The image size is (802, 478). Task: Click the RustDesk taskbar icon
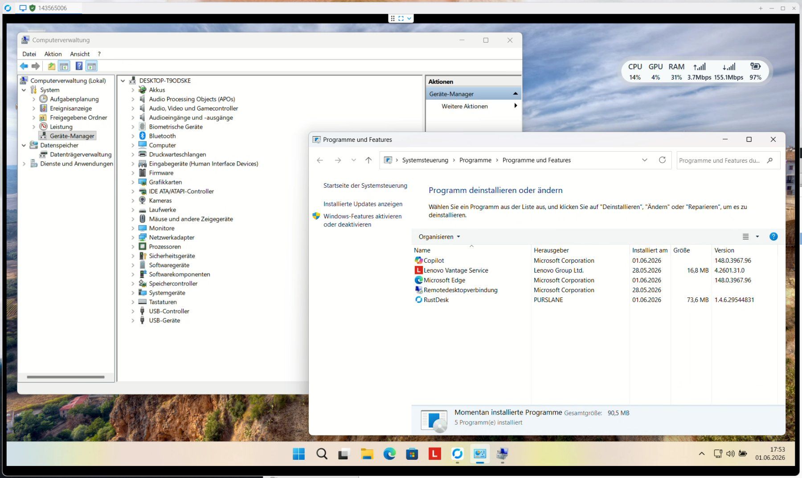point(457,454)
